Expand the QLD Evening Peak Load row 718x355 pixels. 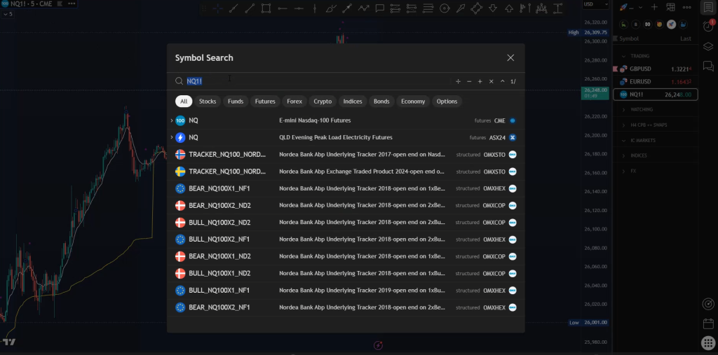click(172, 138)
